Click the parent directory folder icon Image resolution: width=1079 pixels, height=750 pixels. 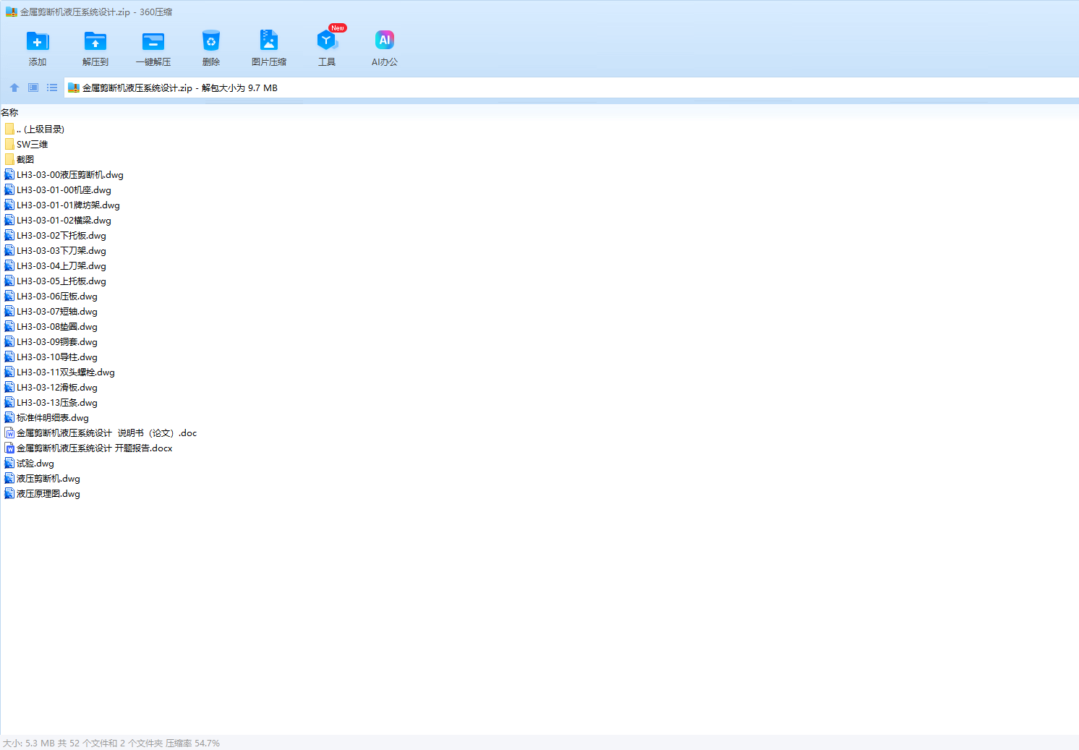click(x=9, y=129)
